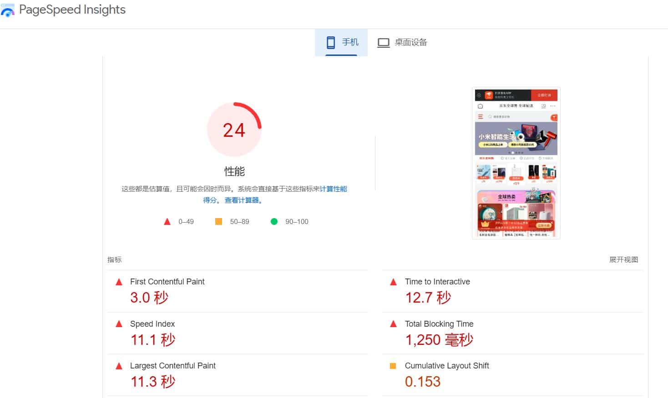The image size is (668, 398).
Task: Click the Cumulative Layout Shift label
Action: [x=447, y=366]
